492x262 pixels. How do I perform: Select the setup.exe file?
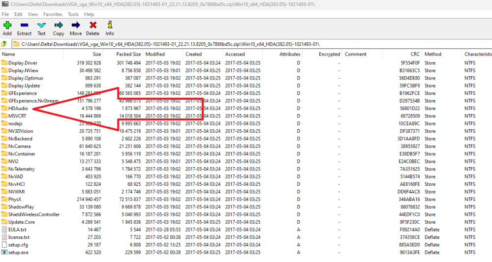tap(18, 252)
